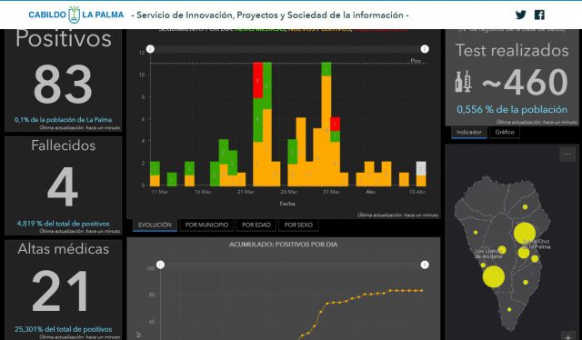Click red bar segment labeled 3
This screenshot has height=340, width=582.
(257, 80)
